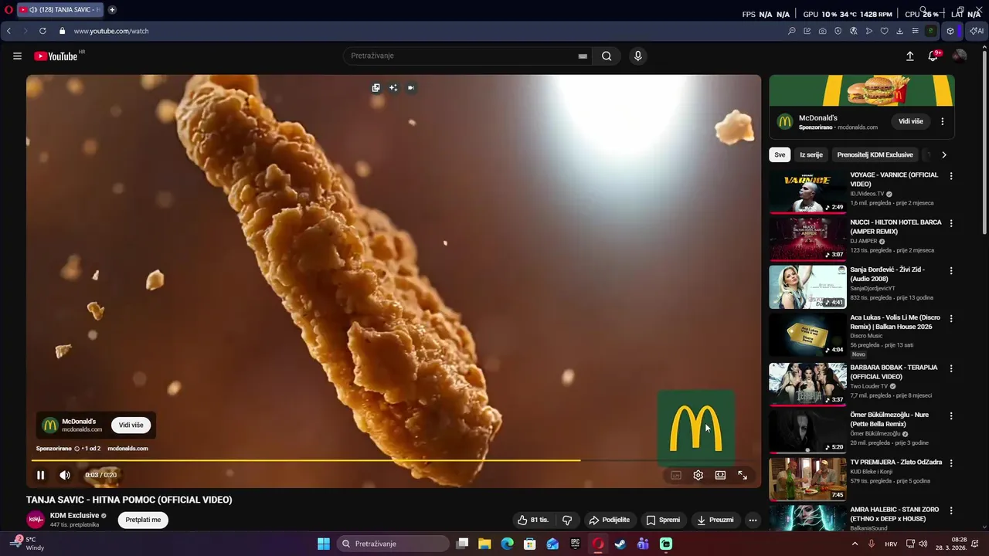Mute the video with the speaker icon

(65, 475)
